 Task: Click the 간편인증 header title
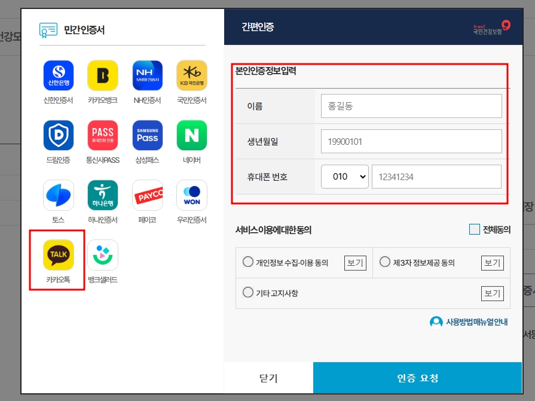(258, 27)
